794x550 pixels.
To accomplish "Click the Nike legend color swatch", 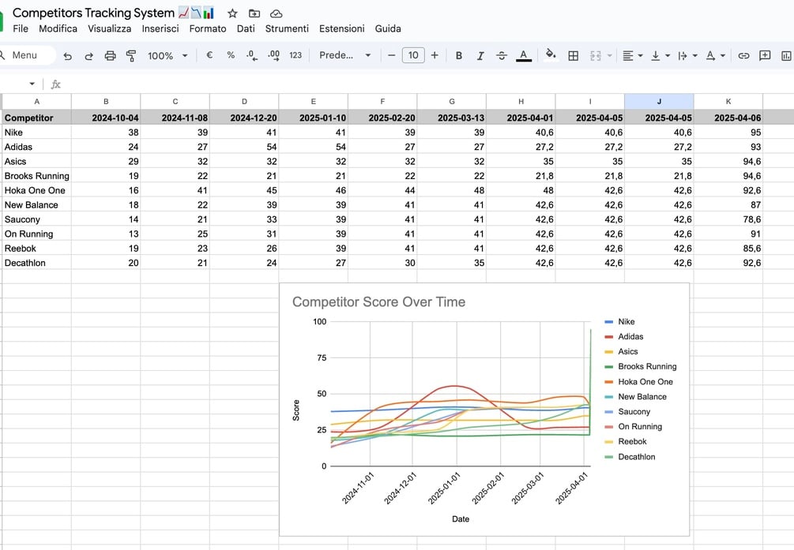I will pos(609,322).
